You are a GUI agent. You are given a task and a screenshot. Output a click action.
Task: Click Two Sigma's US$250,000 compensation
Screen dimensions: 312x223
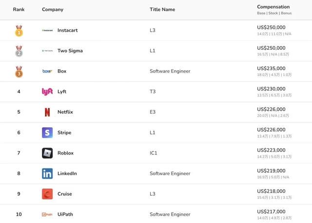coord(271,48)
